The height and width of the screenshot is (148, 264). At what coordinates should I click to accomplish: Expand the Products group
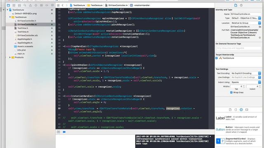pyautogui.click(x=10, y=58)
